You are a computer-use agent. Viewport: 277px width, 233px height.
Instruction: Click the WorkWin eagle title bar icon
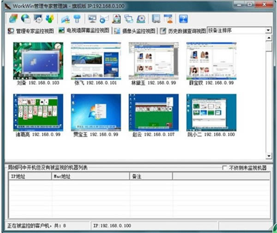[x=8, y=6]
